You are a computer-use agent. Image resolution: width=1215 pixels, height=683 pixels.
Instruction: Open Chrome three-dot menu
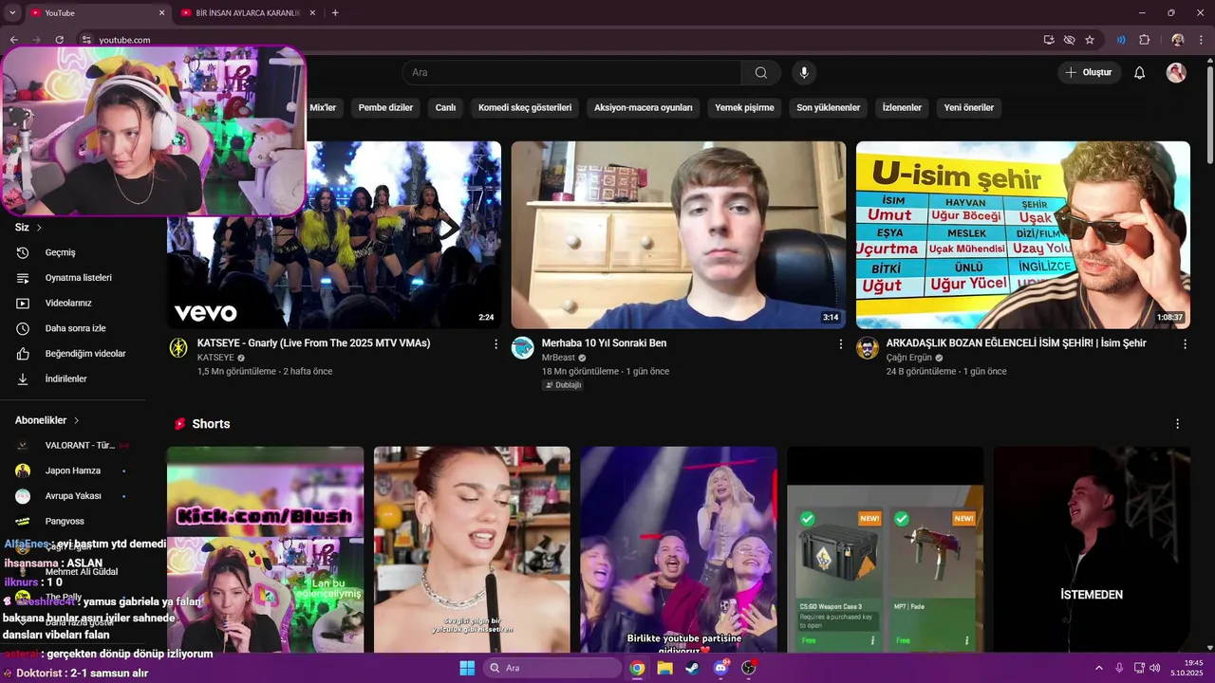(x=1201, y=40)
